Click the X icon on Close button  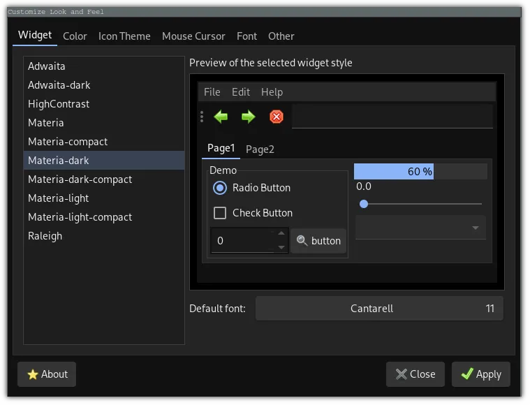click(401, 374)
